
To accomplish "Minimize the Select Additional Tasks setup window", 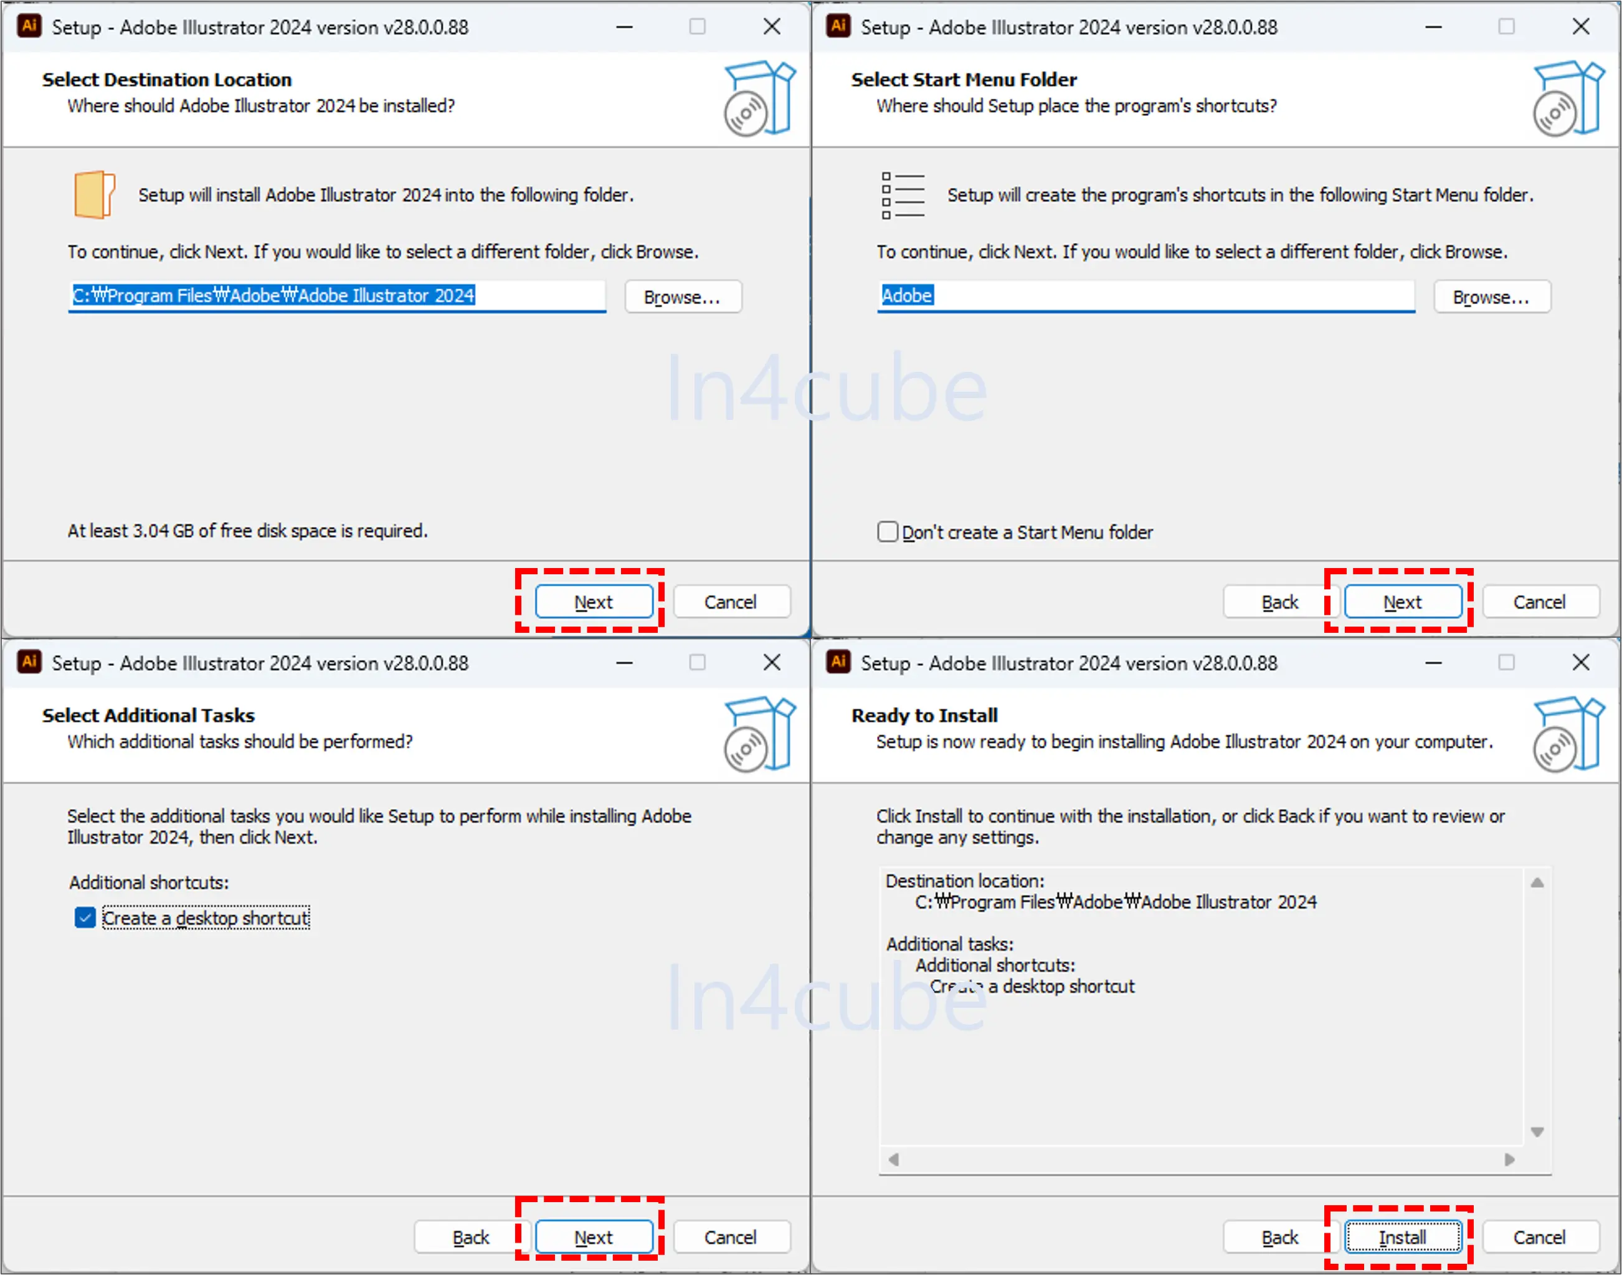I will coord(625,663).
